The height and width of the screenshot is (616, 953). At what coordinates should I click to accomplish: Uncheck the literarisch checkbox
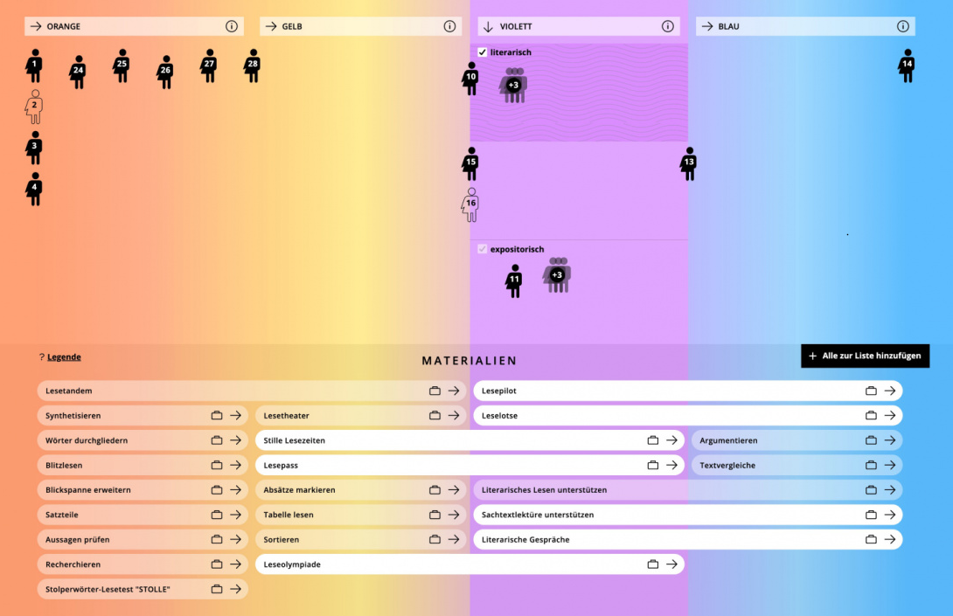(483, 52)
